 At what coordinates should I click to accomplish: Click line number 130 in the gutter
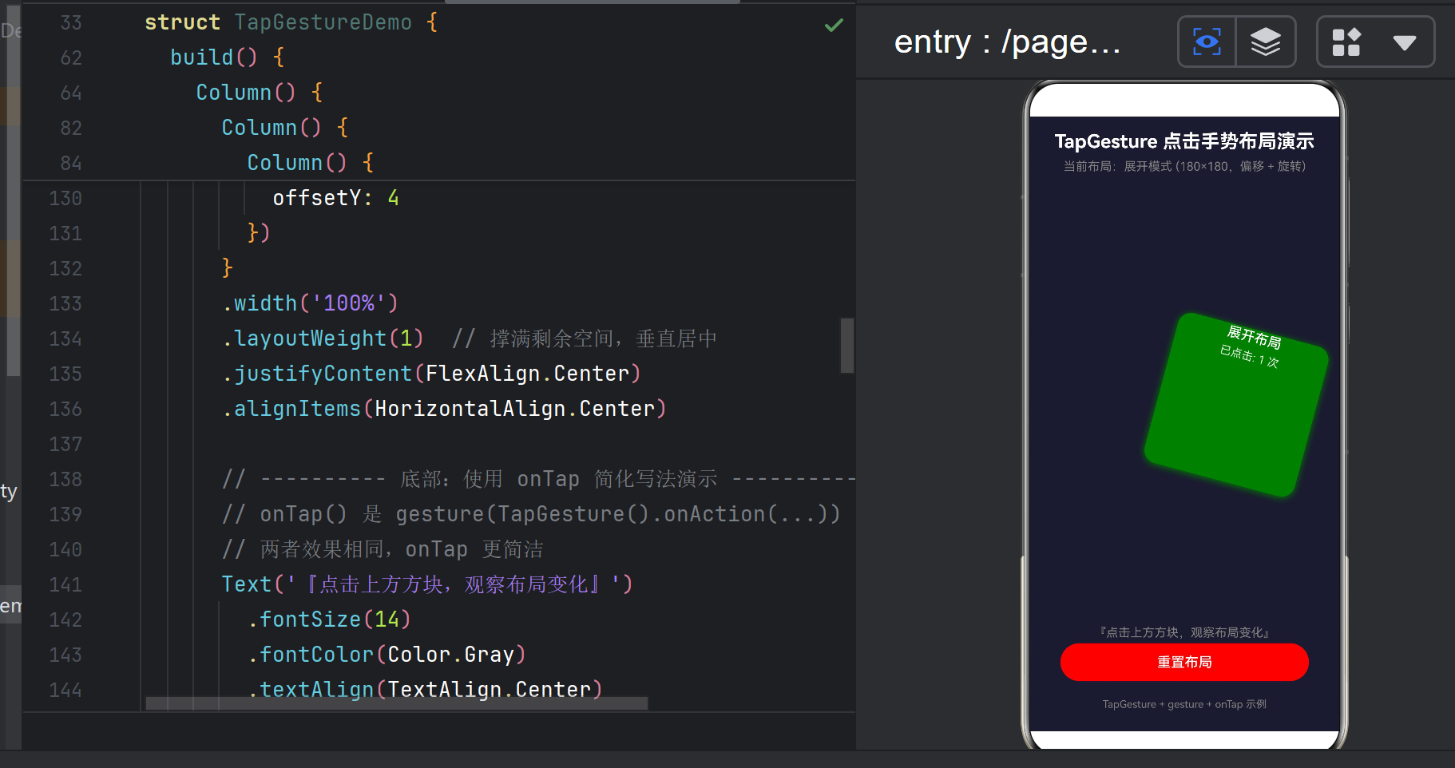[65, 198]
